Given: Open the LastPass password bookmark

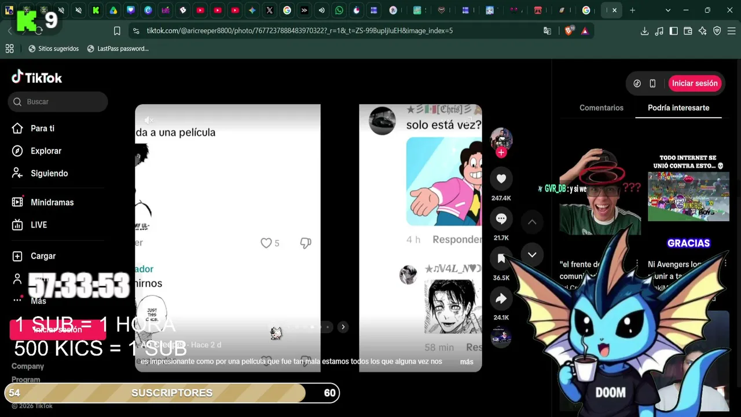Looking at the screenshot, I should coord(118,49).
